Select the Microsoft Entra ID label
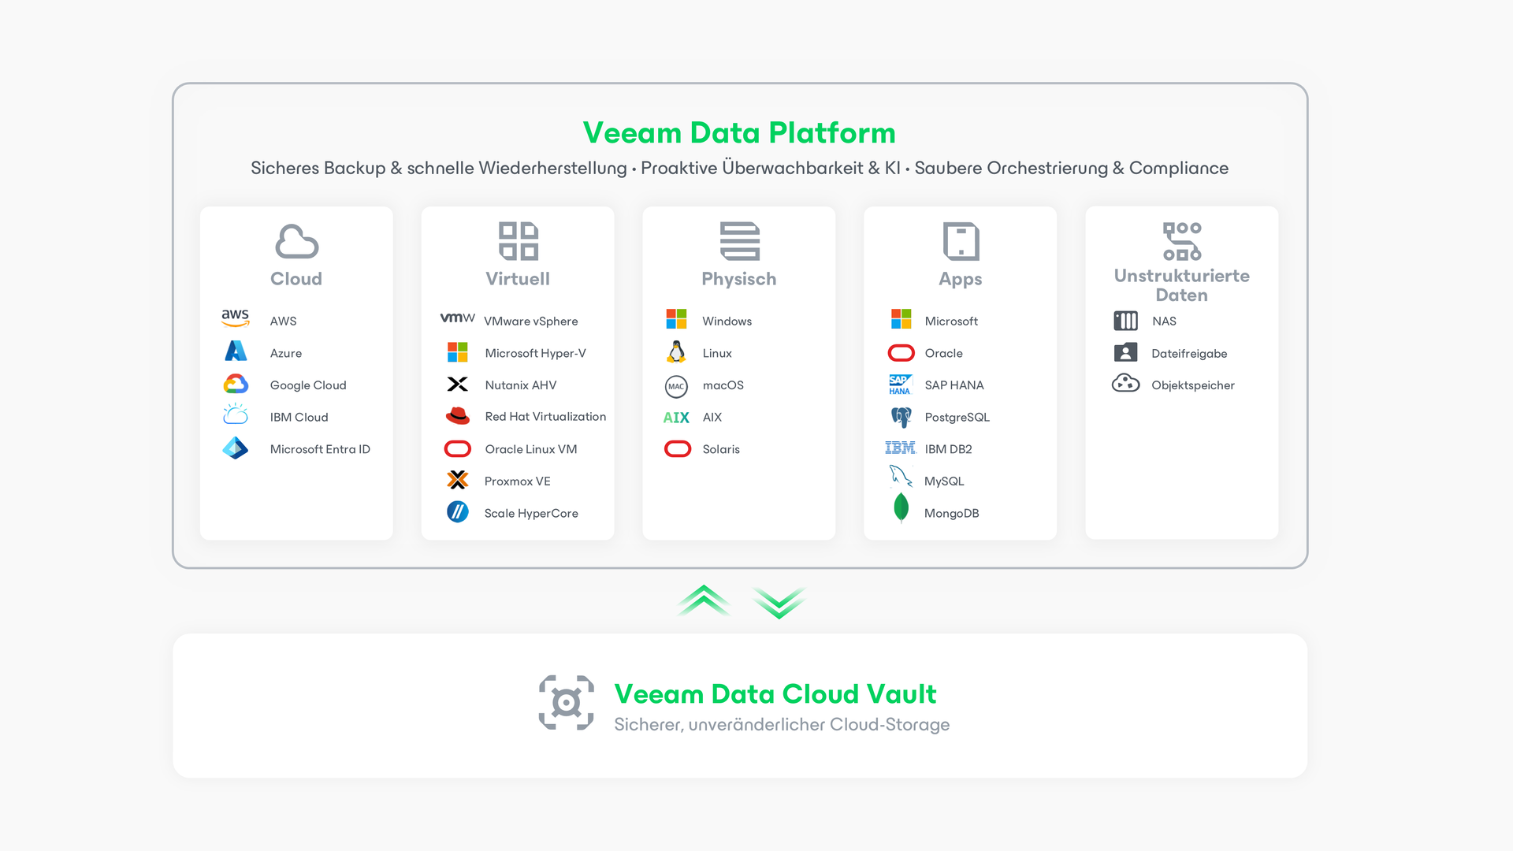Screen dimensions: 1513x851 coord(320,449)
